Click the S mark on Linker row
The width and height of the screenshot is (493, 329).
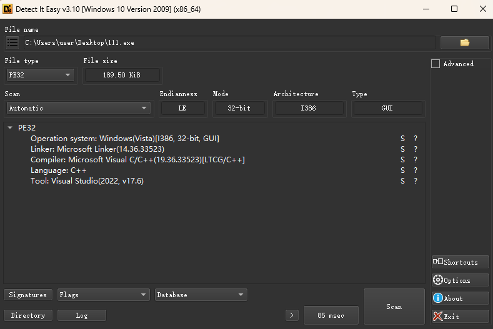tap(402, 149)
